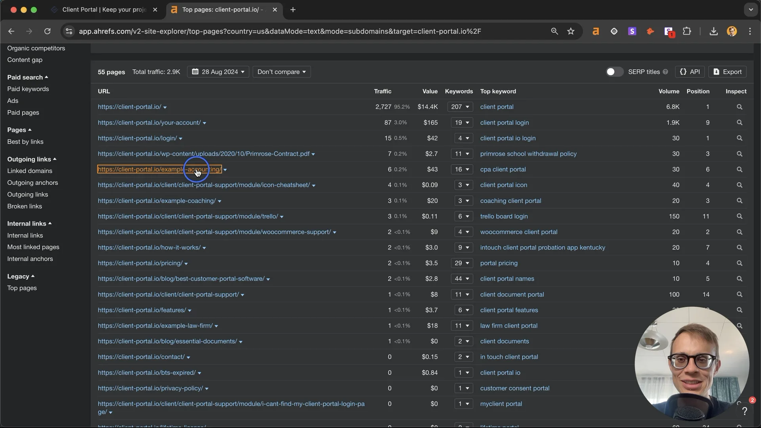Go back using the browser back arrow
Image resolution: width=761 pixels, height=428 pixels.
pos(11,31)
